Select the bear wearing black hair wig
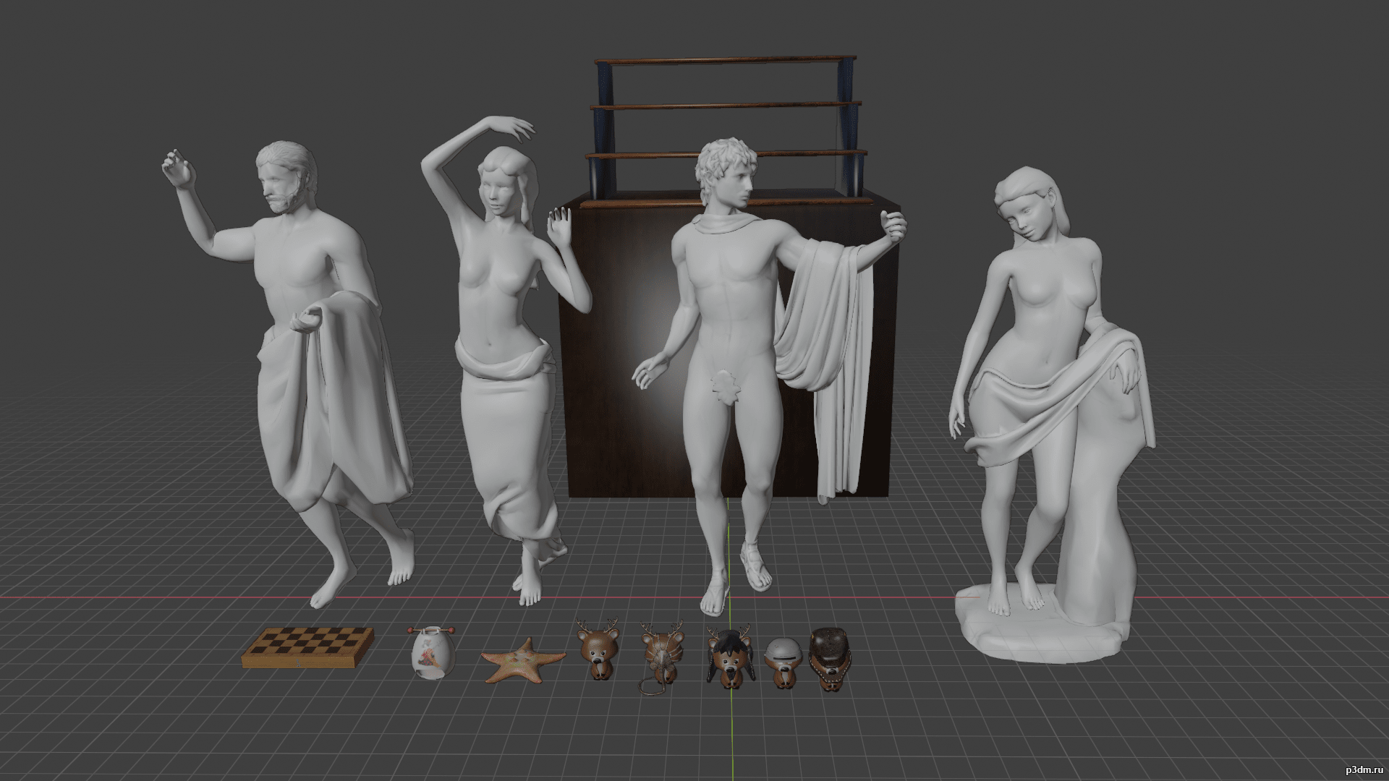 729,658
